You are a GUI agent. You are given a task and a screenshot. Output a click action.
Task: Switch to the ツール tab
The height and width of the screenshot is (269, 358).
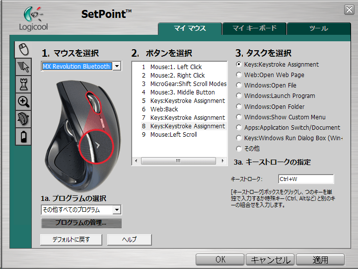[x=319, y=28]
